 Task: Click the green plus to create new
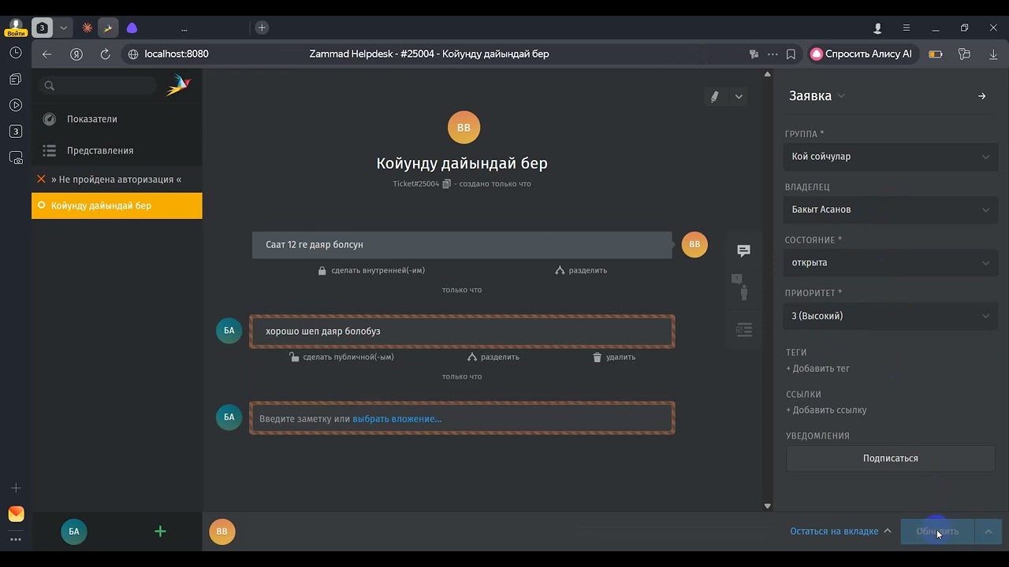(x=160, y=532)
